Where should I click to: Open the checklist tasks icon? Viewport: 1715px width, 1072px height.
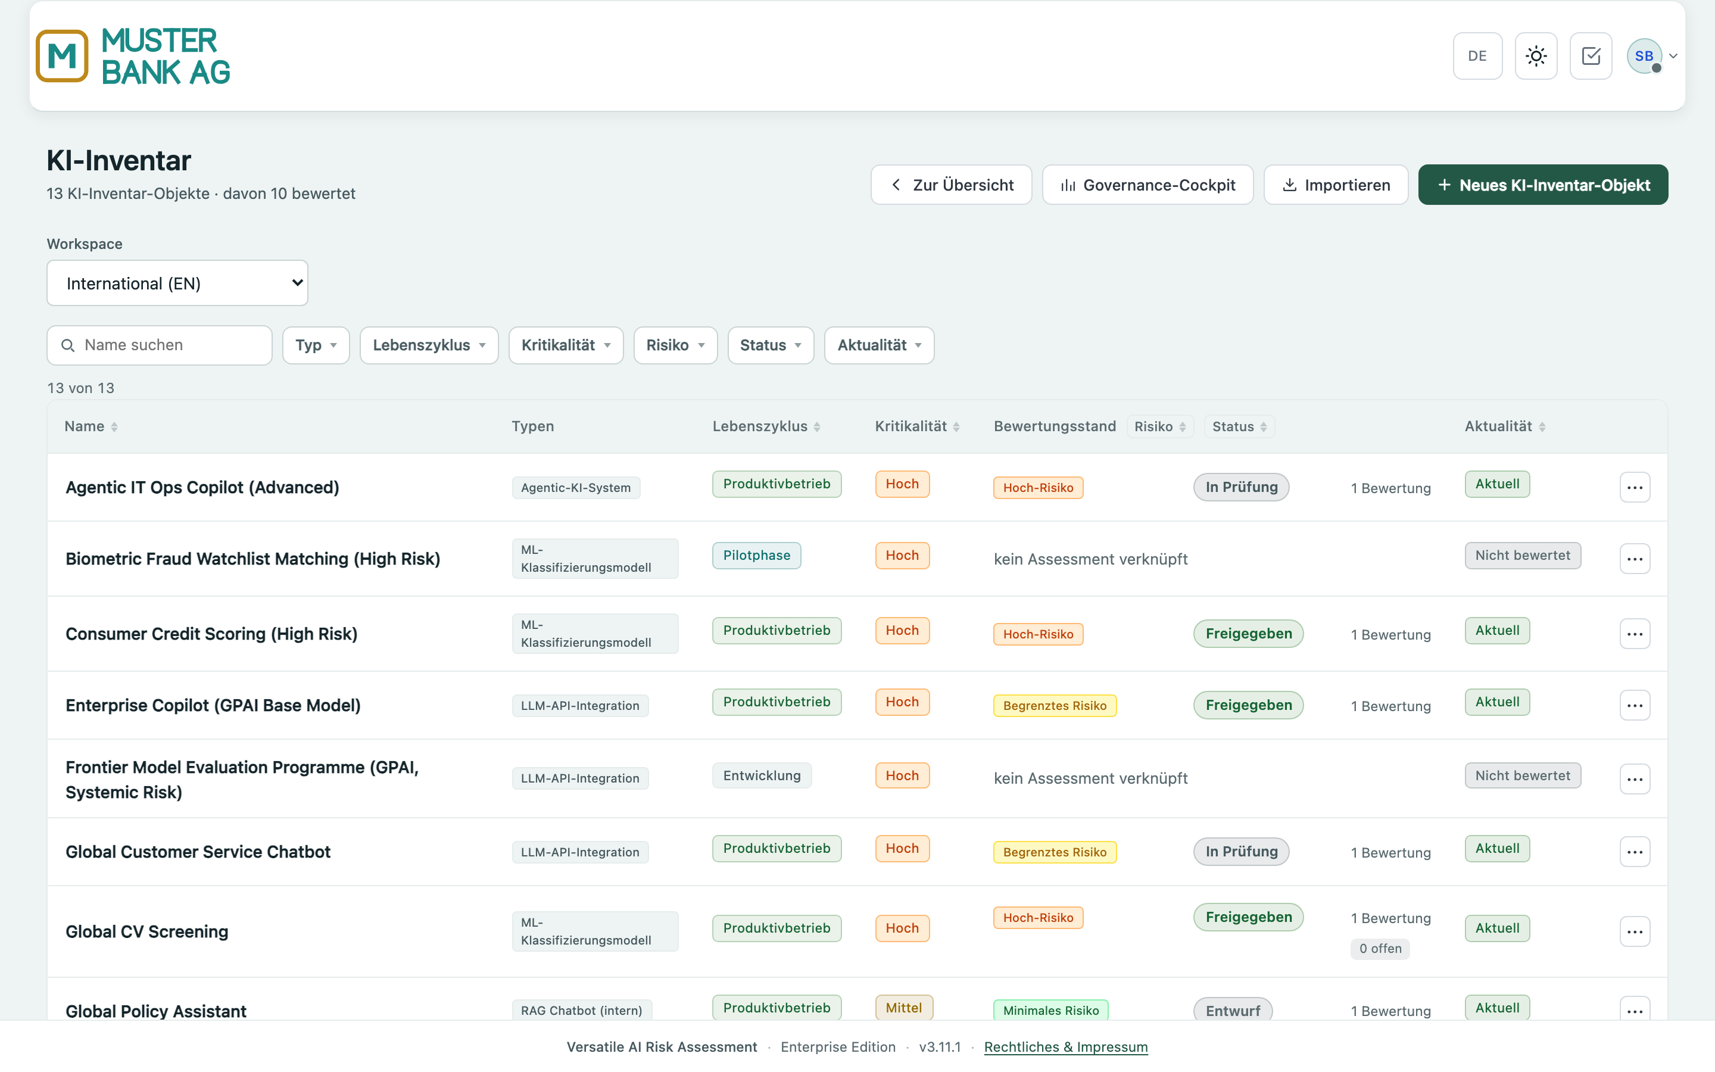(1591, 56)
